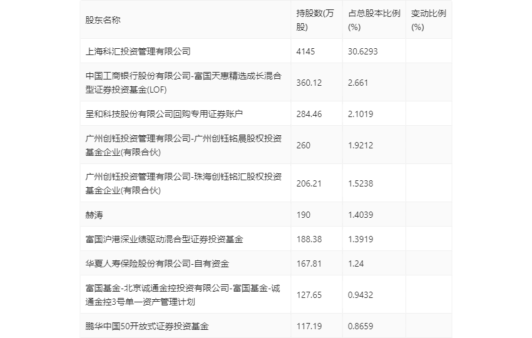Image resolution: width=532 pixels, height=338 pixels.
Task: Select 上海科汇投资管理有限公司 shareholder name
Action: click(138, 51)
